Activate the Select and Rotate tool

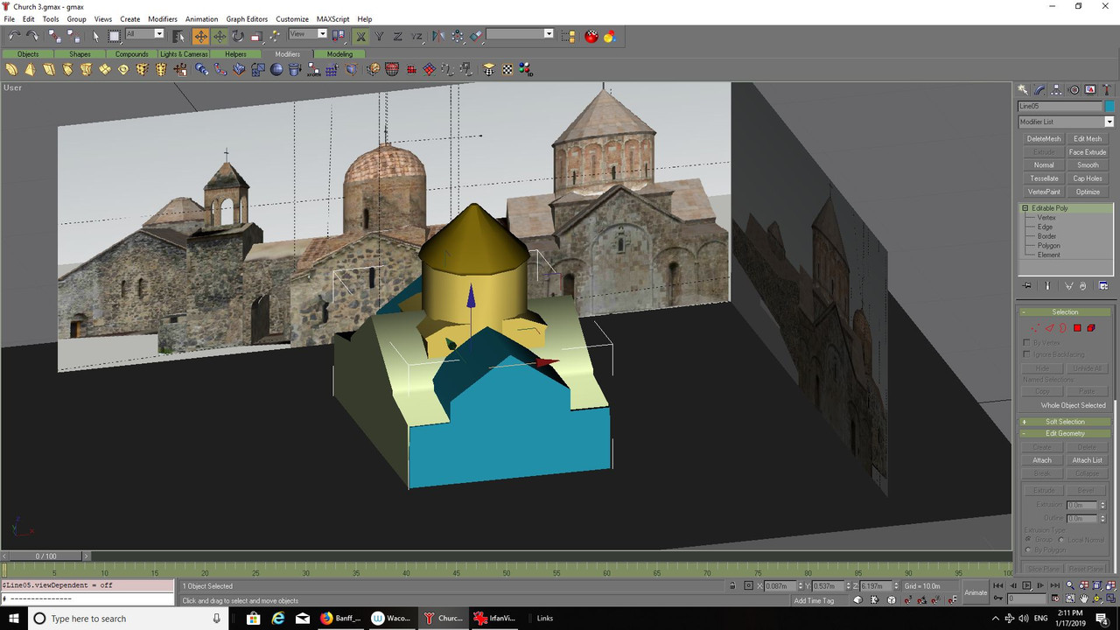point(238,36)
